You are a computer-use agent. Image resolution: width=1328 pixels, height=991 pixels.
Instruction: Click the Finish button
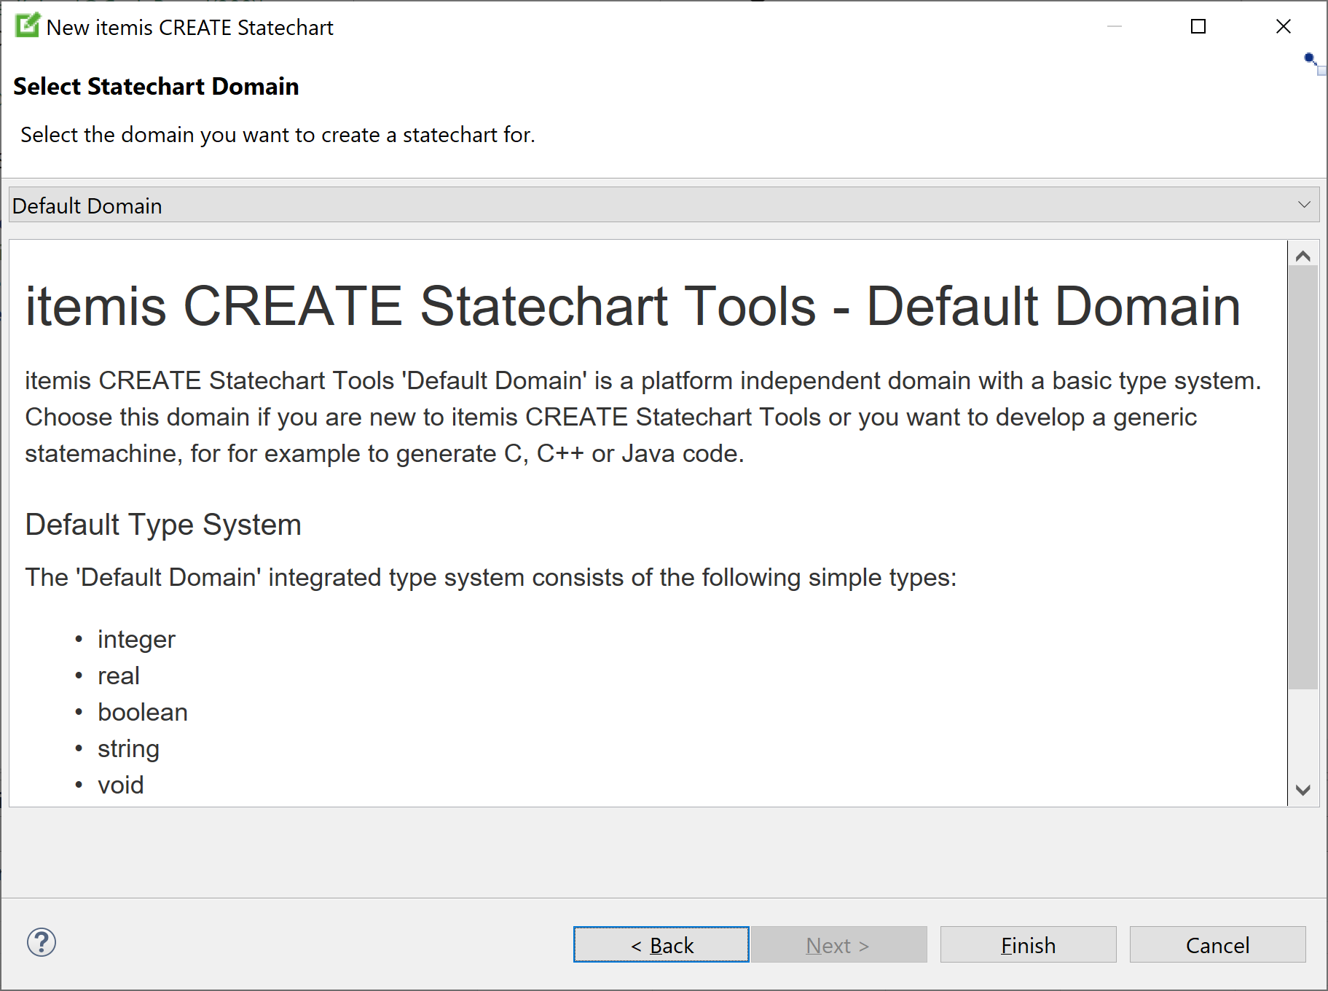(x=1028, y=944)
